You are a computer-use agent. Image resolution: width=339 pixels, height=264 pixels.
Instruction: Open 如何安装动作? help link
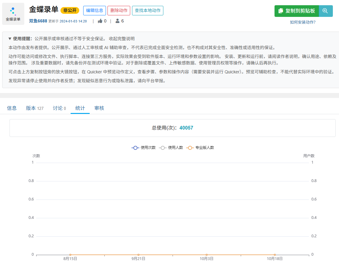pyautogui.click(x=303, y=22)
